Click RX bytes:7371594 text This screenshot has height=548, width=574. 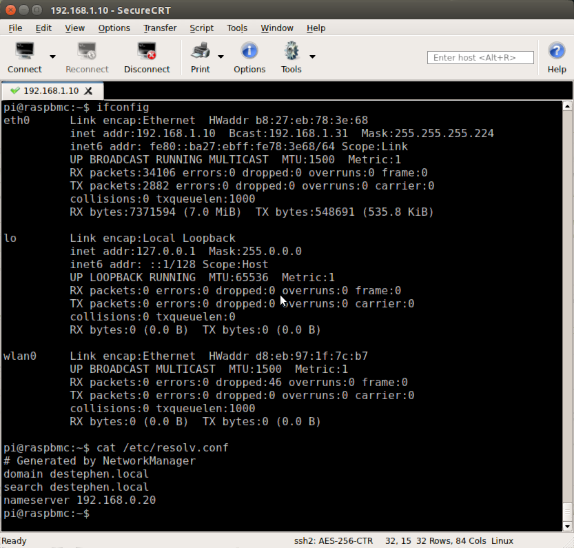point(123,212)
